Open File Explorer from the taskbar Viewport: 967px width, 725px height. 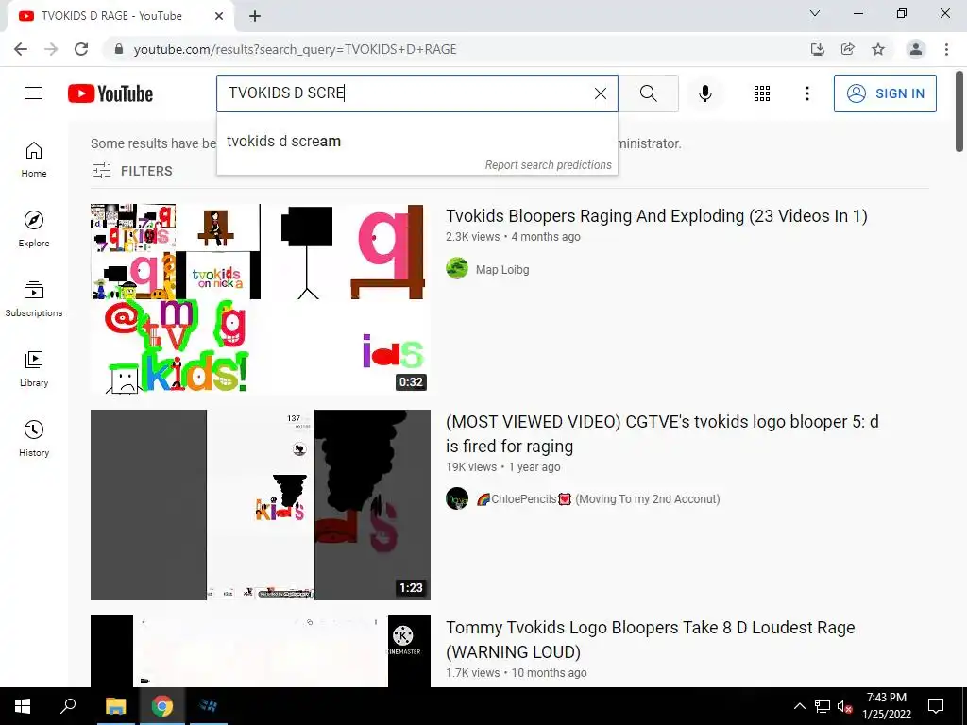[115, 706]
